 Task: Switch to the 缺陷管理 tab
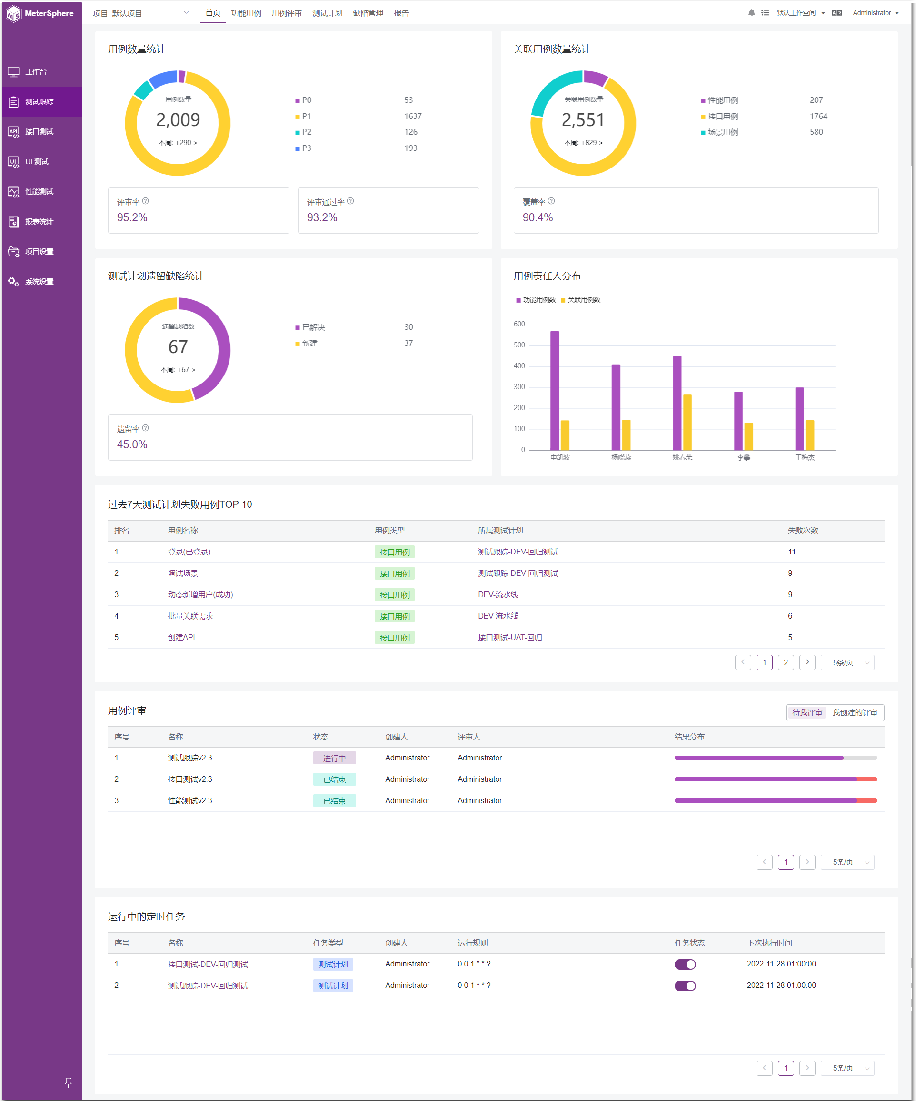pos(368,13)
